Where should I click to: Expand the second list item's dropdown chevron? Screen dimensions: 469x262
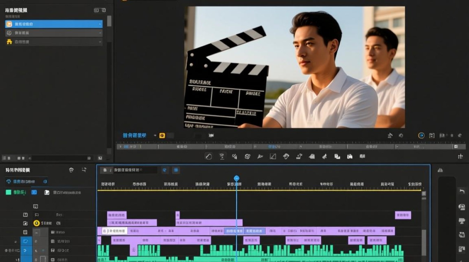(100, 33)
